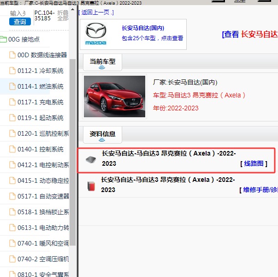Open 0117-1 充电系统 entry
The width and height of the screenshot is (278, 277).
click(41, 102)
